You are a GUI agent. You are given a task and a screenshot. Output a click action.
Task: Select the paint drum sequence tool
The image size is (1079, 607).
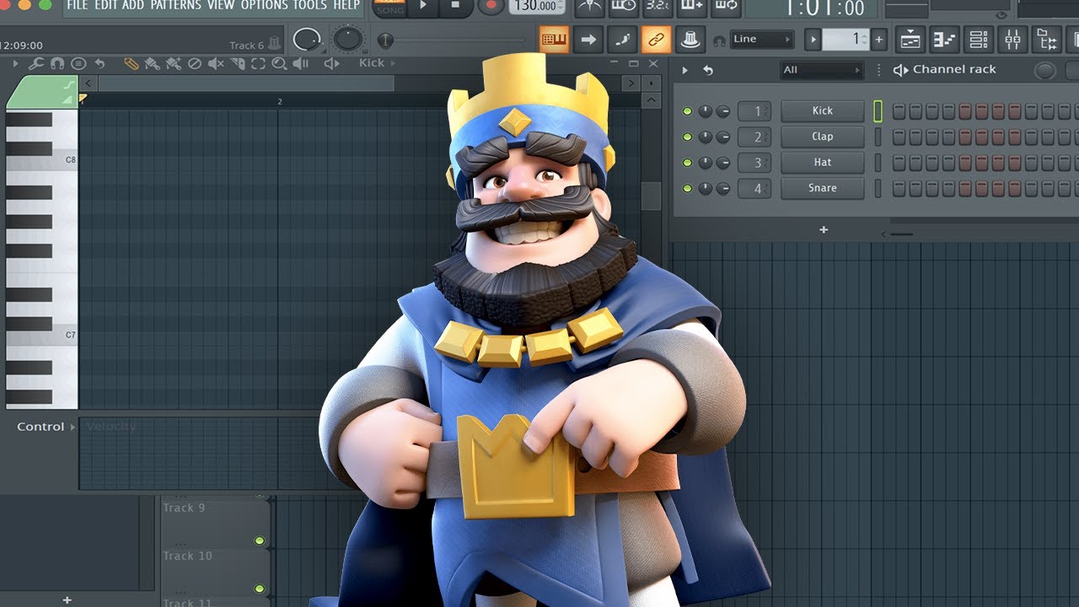point(173,63)
